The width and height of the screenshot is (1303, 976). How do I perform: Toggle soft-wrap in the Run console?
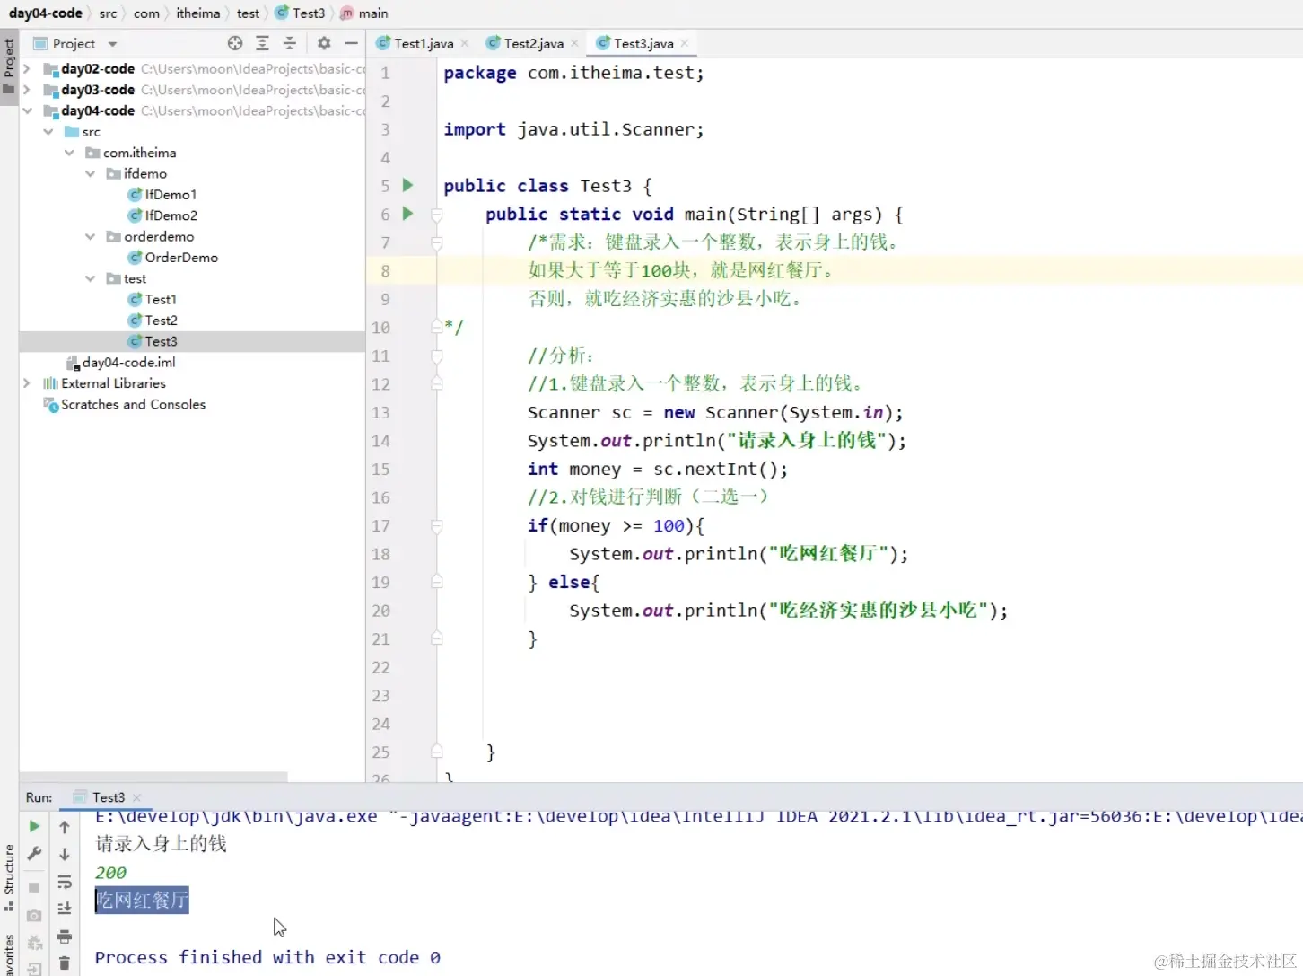65,882
